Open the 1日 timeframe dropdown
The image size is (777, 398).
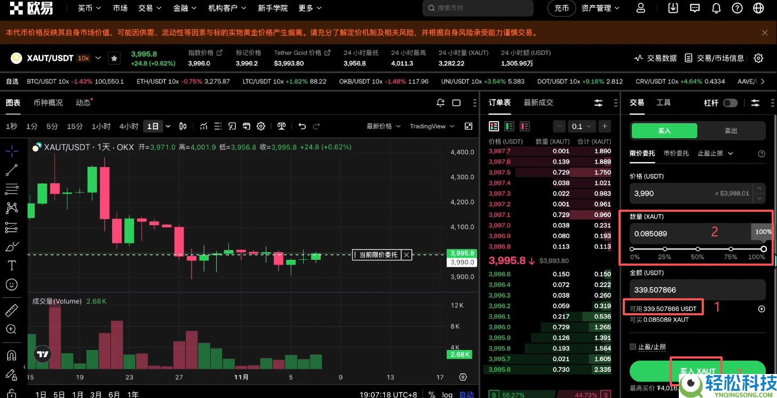[x=168, y=126]
